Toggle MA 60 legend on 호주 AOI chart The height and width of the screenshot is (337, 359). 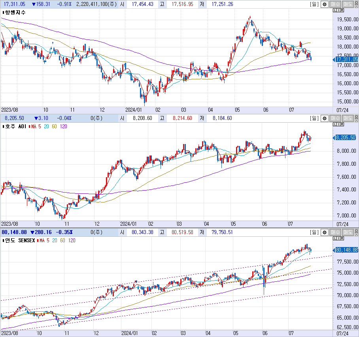pyautogui.click(x=54, y=126)
